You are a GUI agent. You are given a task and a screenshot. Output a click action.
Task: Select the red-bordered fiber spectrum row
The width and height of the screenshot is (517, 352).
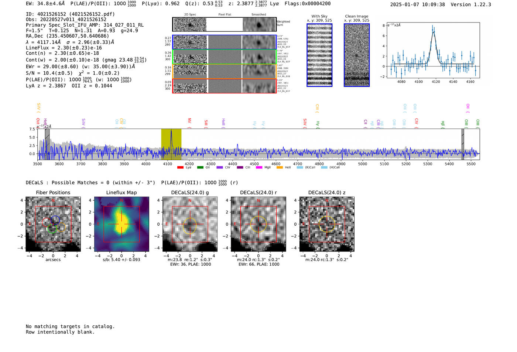coord(225,86)
